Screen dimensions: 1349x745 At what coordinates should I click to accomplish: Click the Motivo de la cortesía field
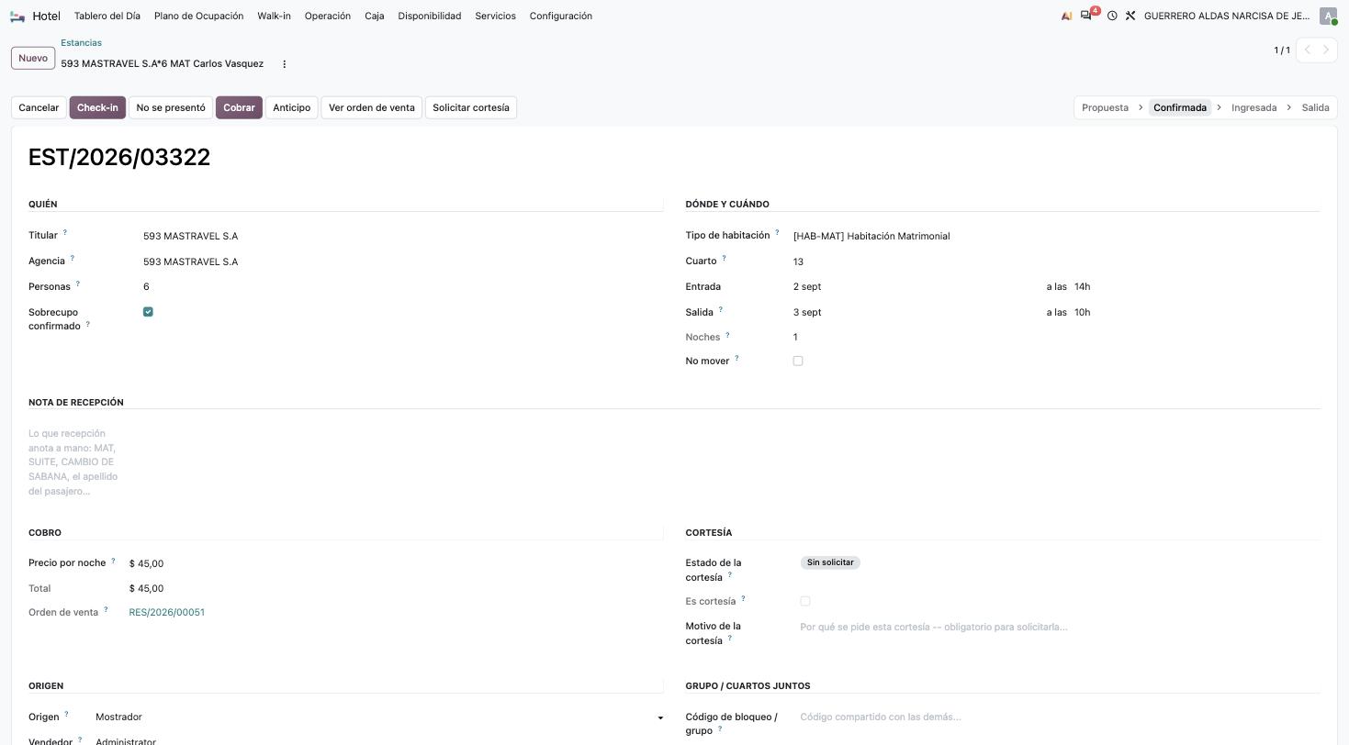point(1060,628)
